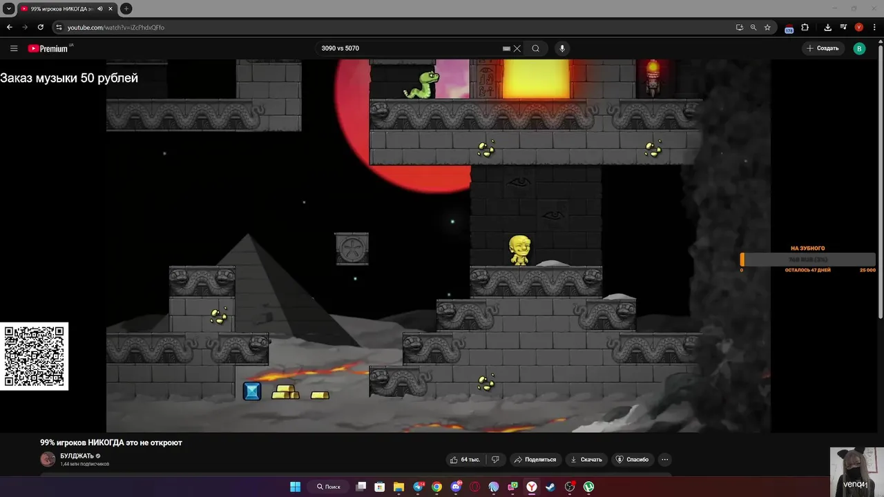The height and width of the screenshot is (497, 884).
Task: Select the '99% игроков НИКОГДА' browser tab
Action: click(x=66, y=9)
